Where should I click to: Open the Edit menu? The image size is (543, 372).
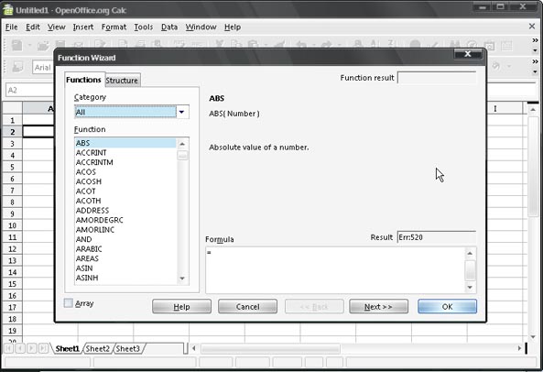33,27
